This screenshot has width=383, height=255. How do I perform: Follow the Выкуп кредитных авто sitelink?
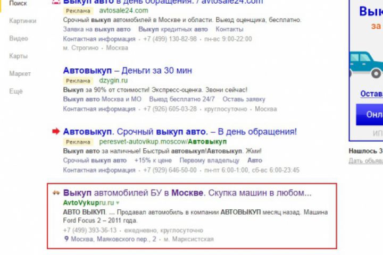(173, 29)
